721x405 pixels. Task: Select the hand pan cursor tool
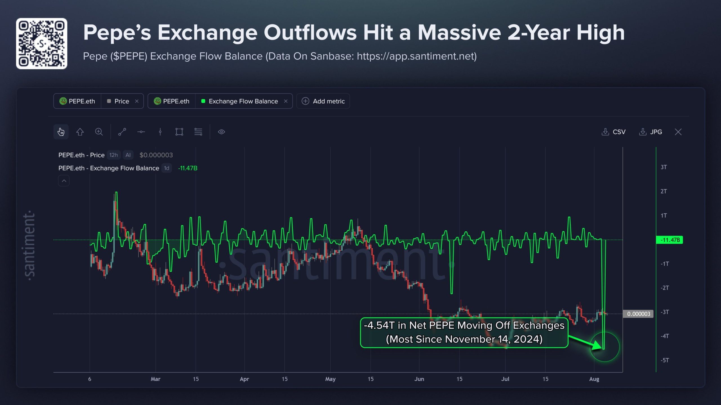pos(61,132)
